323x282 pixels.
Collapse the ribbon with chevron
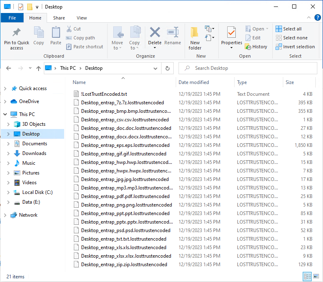point(308,18)
